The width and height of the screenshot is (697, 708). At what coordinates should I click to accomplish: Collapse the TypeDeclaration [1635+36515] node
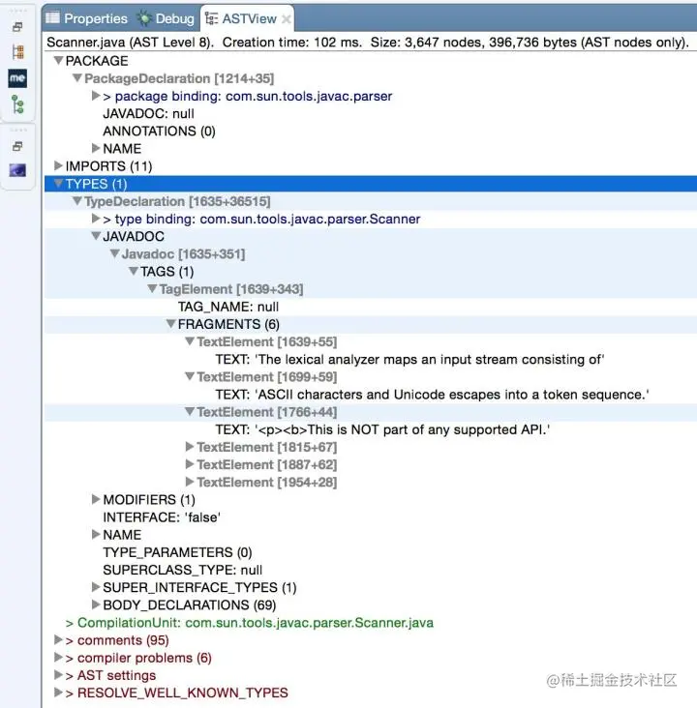pyautogui.click(x=77, y=200)
